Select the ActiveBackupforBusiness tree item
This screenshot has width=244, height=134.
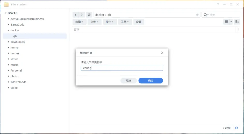(x=27, y=19)
